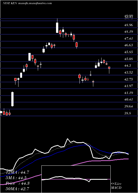The width and height of the screenshot is (138, 193).
Task: Click the Live MACD label
Action: point(116,186)
